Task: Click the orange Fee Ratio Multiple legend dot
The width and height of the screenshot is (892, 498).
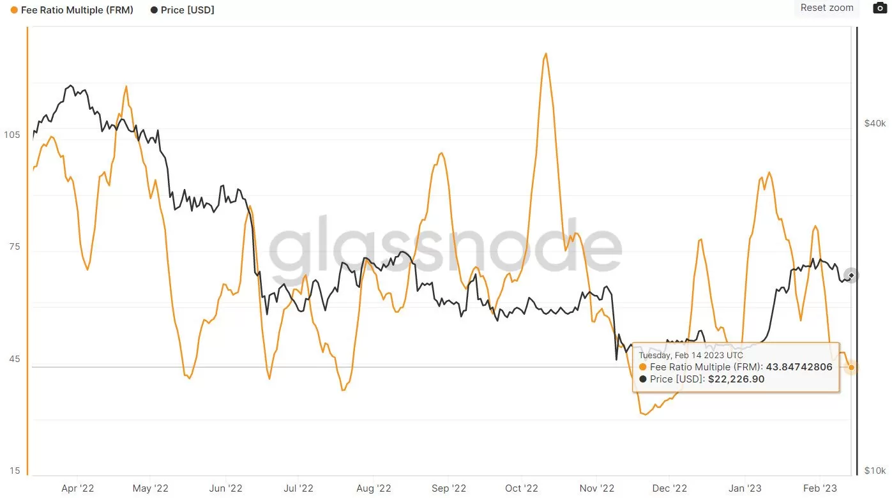Action: 15,10
